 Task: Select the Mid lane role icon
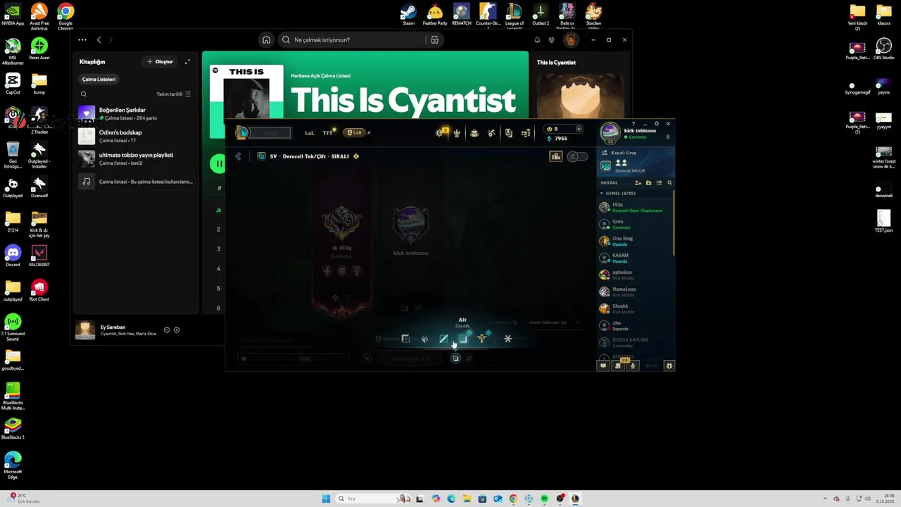[443, 339]
